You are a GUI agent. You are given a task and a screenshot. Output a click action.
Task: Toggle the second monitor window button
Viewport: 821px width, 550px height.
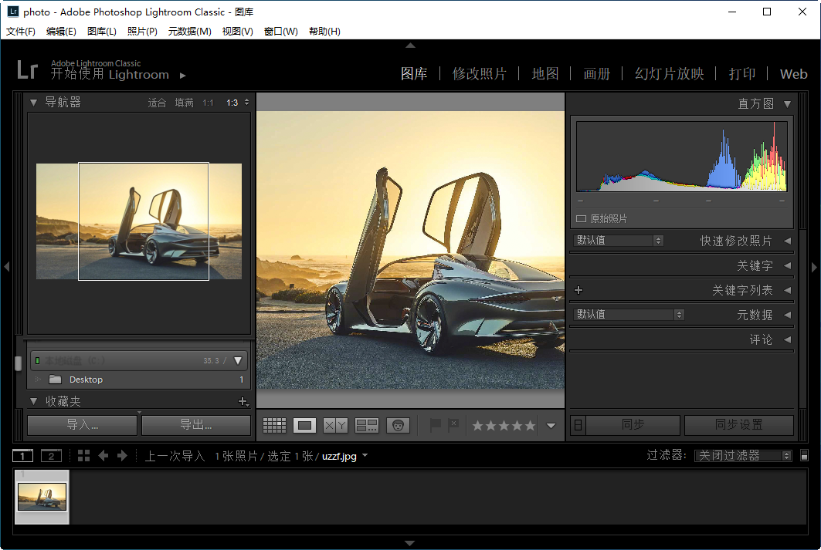pyautogui.click(x=51, y=455)
